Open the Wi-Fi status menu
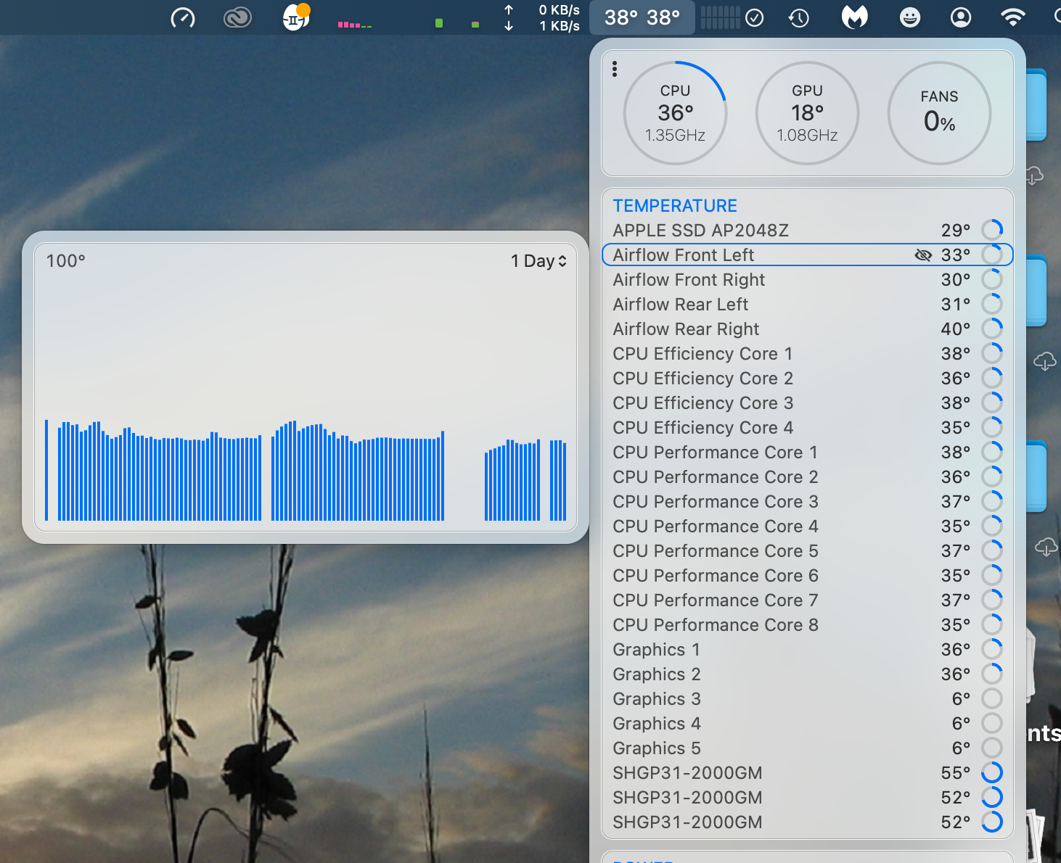 (1013, 17)
